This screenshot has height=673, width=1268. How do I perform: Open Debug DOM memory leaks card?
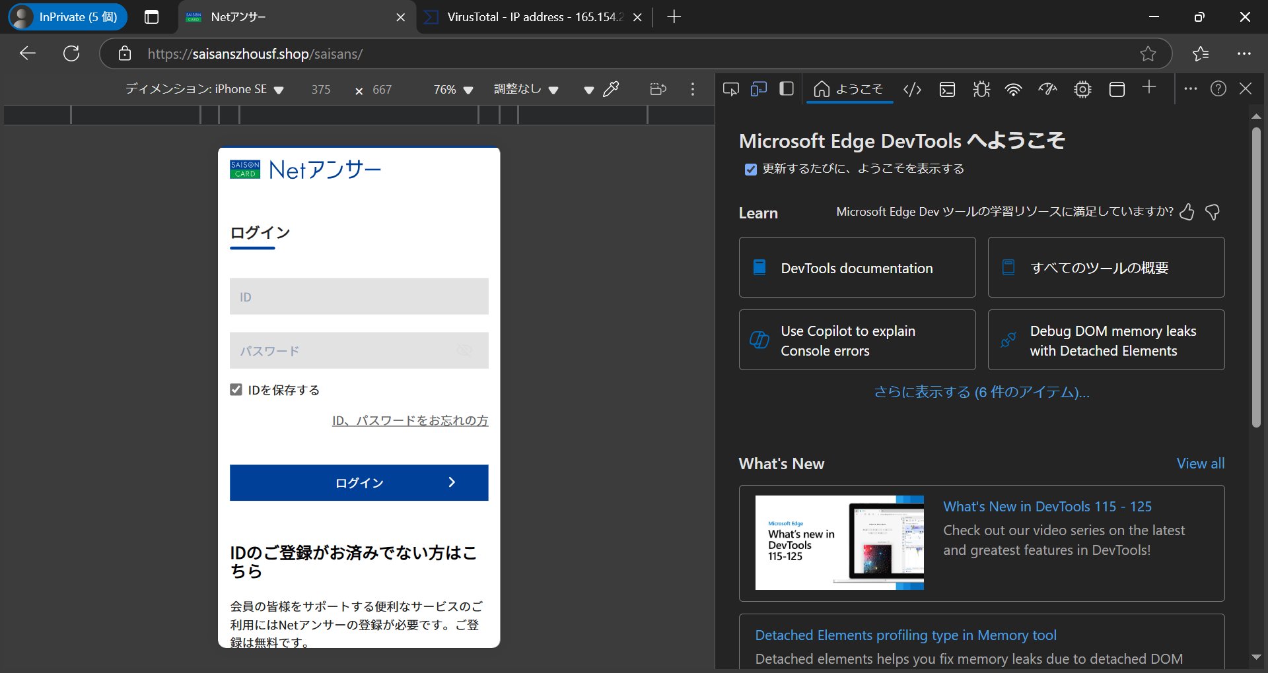1106,340
